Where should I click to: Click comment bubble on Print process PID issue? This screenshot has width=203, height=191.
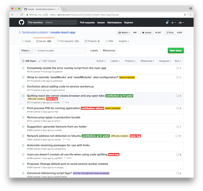178,108
